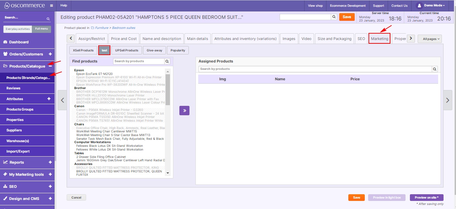Click the sidebar search magnifier icon
Screen dimensions: 456x209
[x=48, y=19]
